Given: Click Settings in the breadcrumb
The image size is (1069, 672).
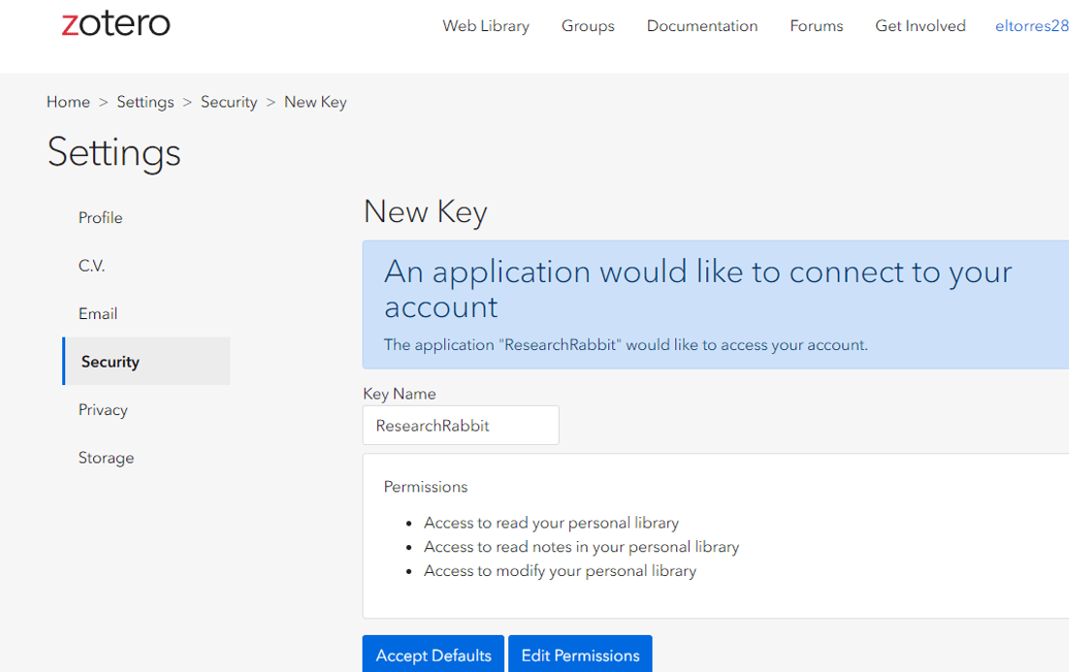Looking at the screenshot, I should [146, 102].
